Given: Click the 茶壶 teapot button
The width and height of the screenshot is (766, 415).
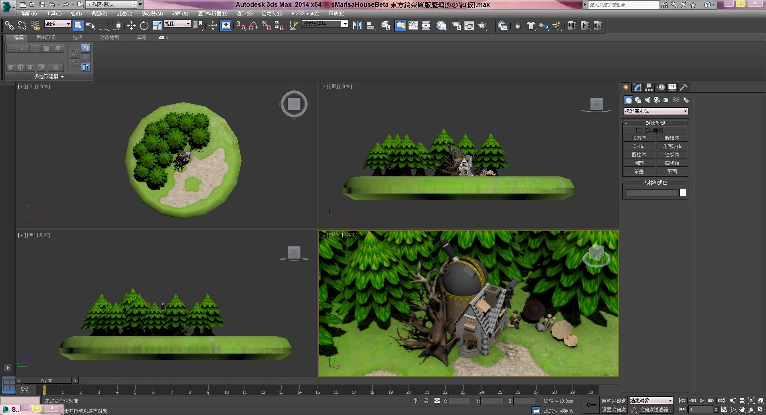Looking at the screenshot, I should point(639,172).
